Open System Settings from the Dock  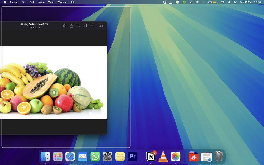(108, 156)
